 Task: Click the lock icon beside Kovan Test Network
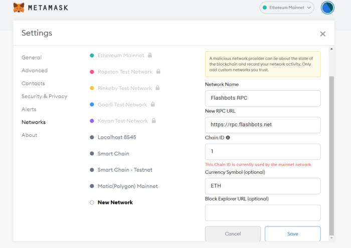click(153, 121)
